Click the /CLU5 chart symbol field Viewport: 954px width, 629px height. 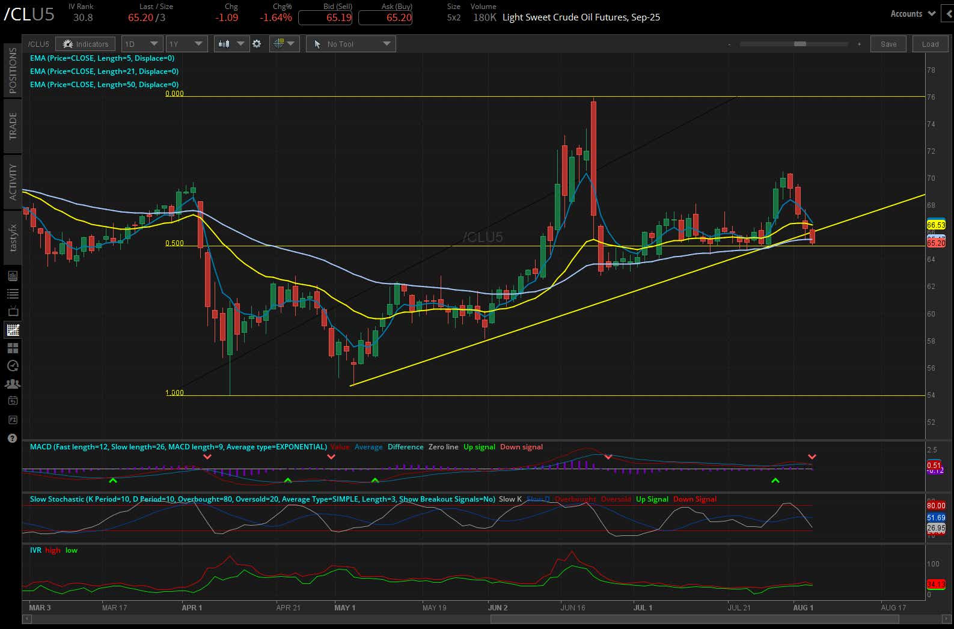tap(38, 44)
